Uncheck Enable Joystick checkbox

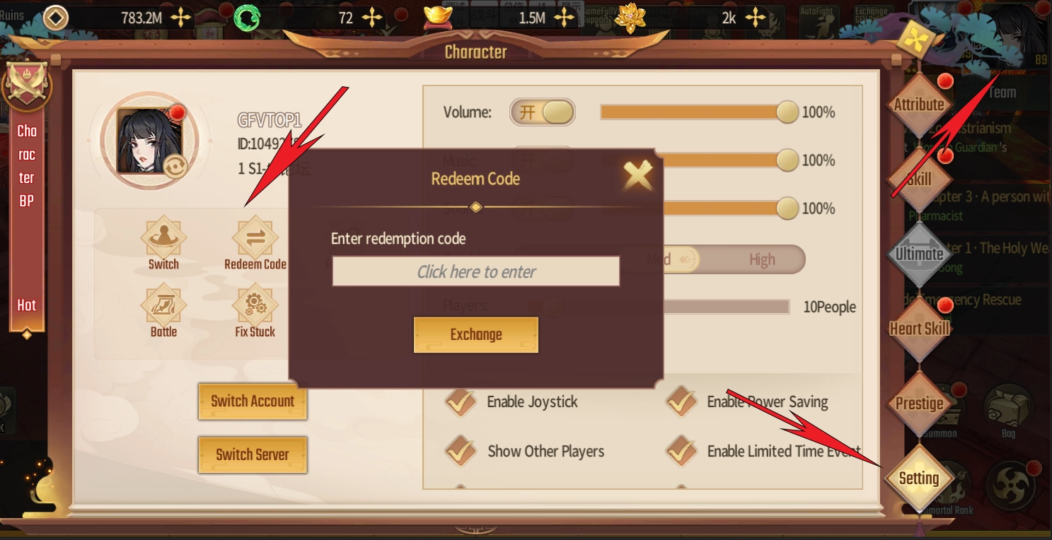point(461,401)
